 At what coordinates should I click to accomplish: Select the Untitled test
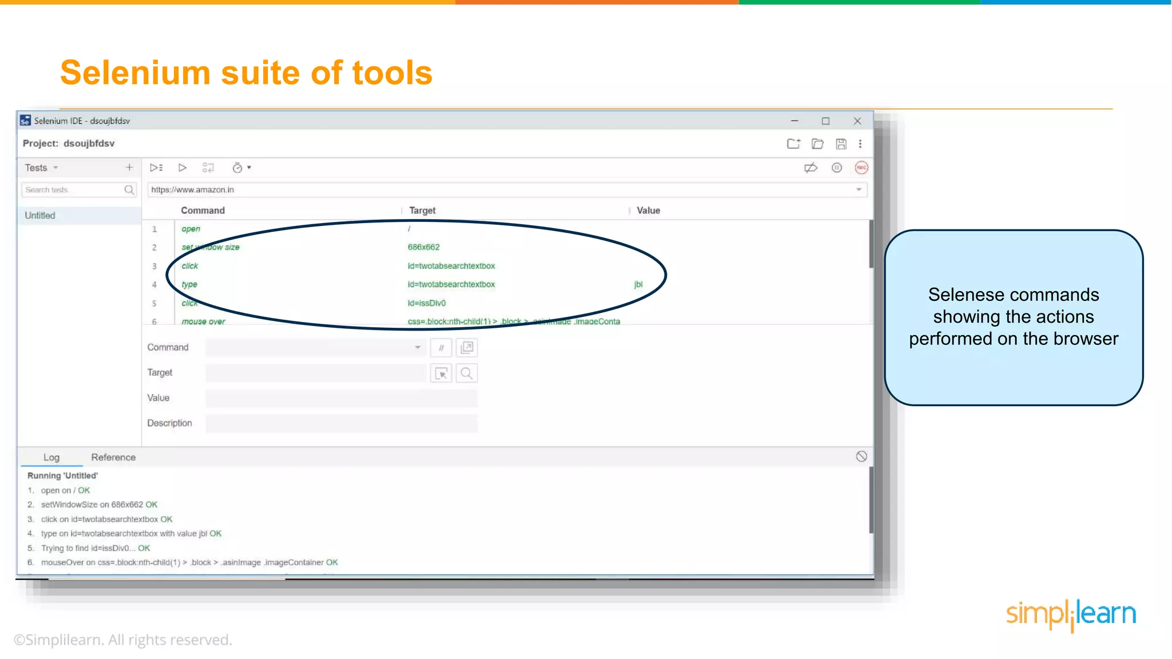[79, 216]
